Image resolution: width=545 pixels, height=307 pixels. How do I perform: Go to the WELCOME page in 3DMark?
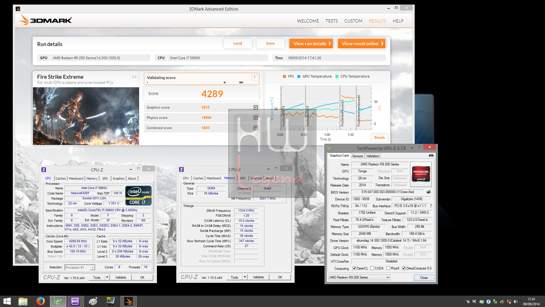[x=308, y=21]
